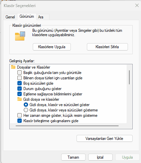This screenshot has width=141, height=163.
Task: Check Her zaman simge göster option
Action: click(x=19, y=115)
